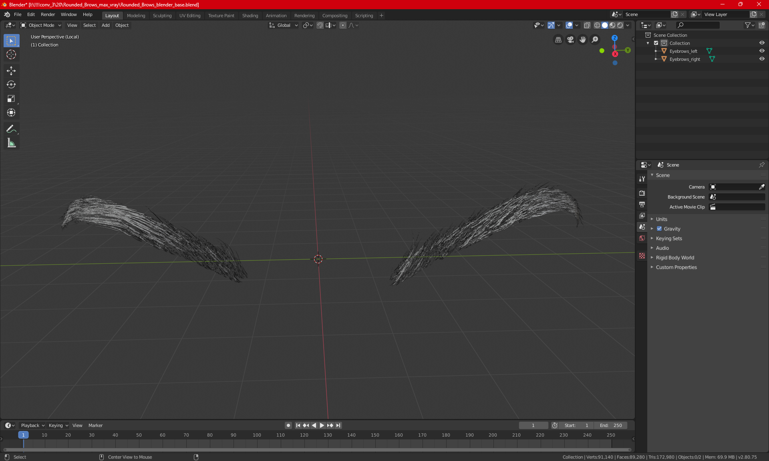This screenshot has width=769, height=461.
Task: Open the Render menu
Action: coord(48,14)
